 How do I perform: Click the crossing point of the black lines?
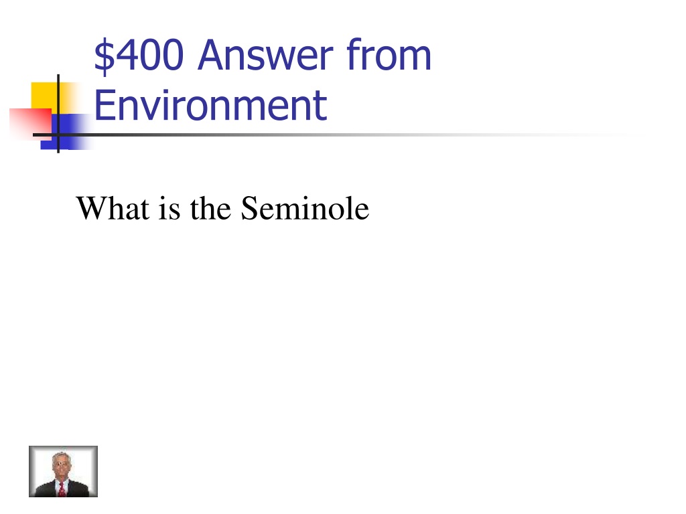coord(58,135)
